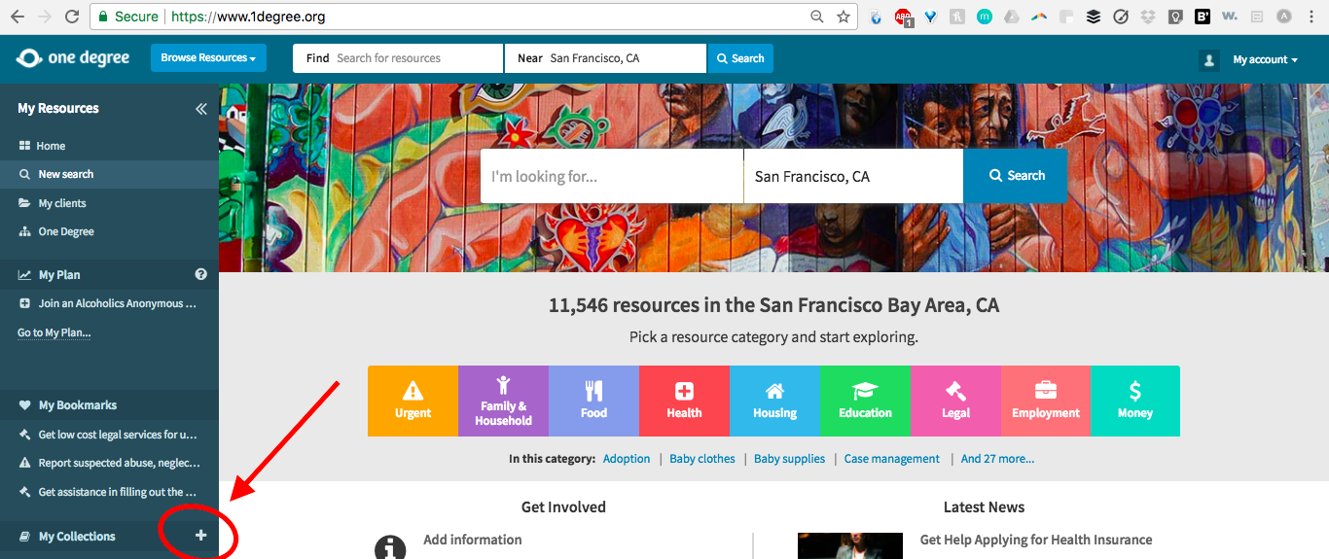Open the Baby supplies link
1329x559 pixels.
click(x=789, y=459)
